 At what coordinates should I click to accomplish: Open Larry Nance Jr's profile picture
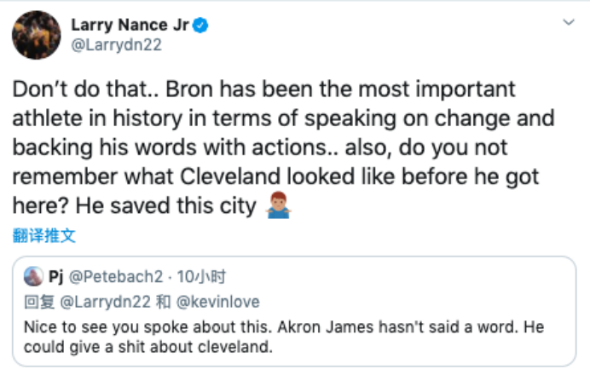36,35
